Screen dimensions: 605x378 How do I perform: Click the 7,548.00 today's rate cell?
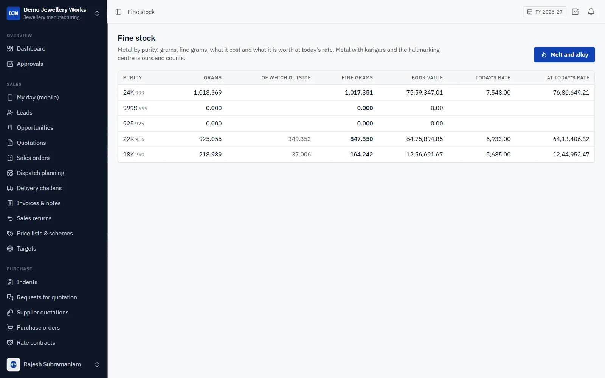498,93
